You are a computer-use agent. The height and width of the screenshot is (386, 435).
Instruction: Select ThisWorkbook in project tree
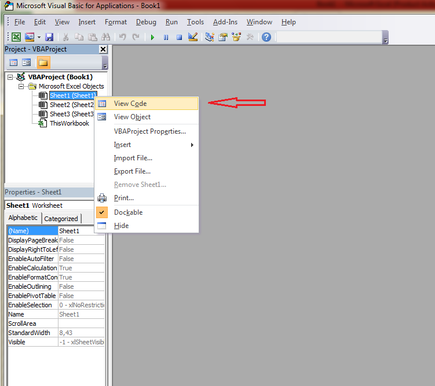click(70, 123)
